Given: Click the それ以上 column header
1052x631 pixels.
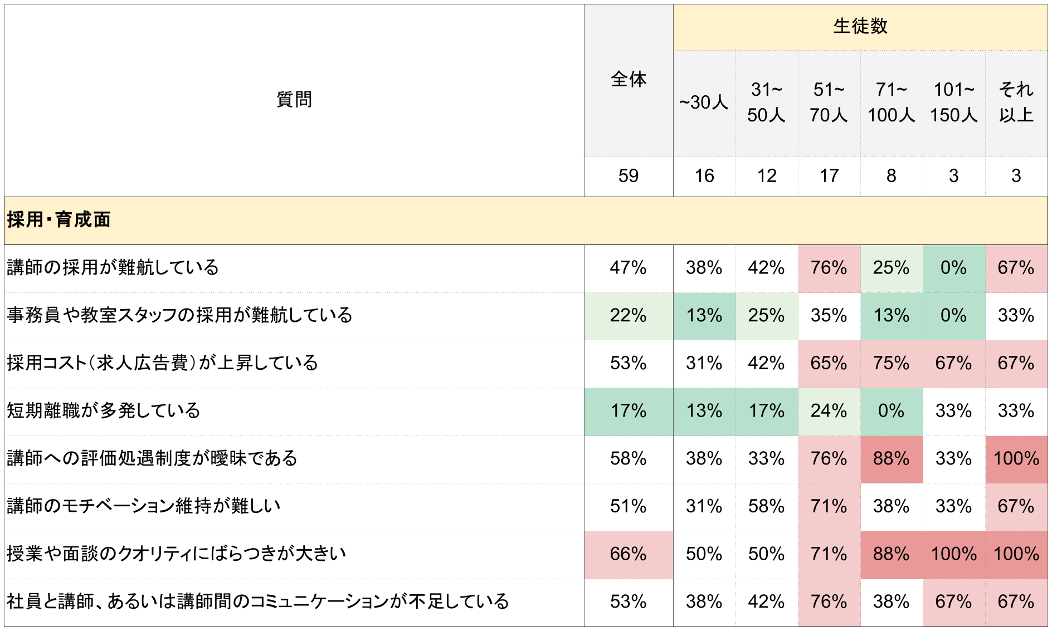Looking at the screenshot, I should [x=1016, y=102].
